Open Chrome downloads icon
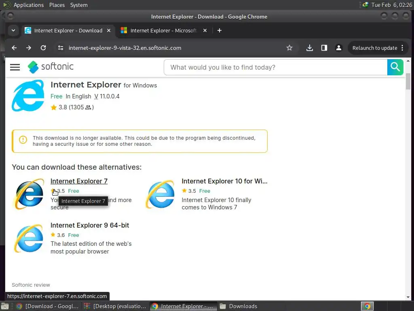The width and height of the screenshot is (414, 311). click(309, 48)
